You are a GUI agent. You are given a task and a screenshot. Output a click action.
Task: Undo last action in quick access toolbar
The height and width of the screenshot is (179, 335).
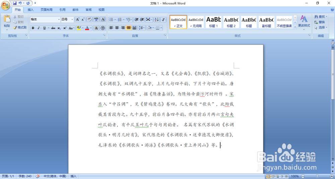(x=20, y=3)
